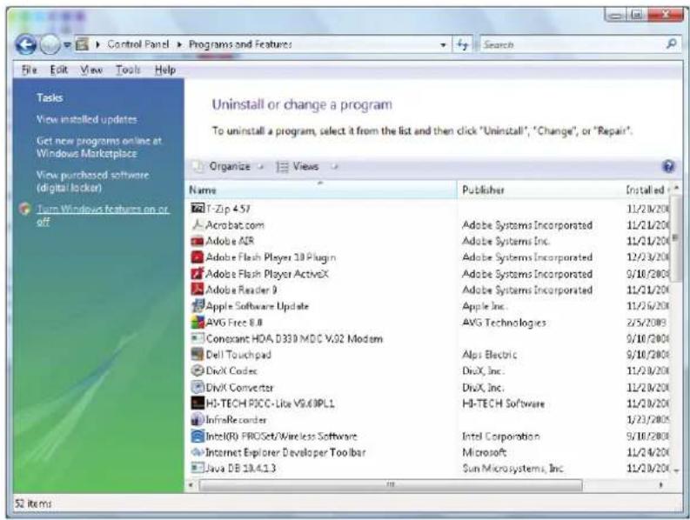
Task: Open Get new programs at Windows Marketplace
Action: [99, 147]
